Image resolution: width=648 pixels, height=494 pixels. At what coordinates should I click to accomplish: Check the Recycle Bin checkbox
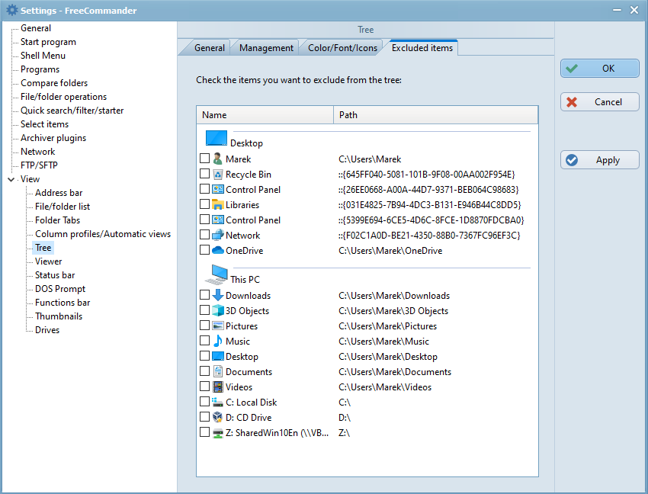[204, 174]
